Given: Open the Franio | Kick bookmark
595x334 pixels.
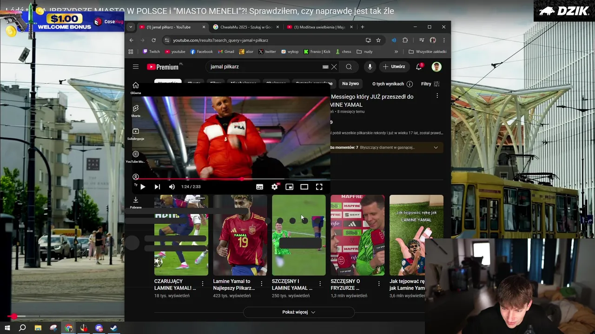Looking at the screenshot, I should [x=317, y=51].
